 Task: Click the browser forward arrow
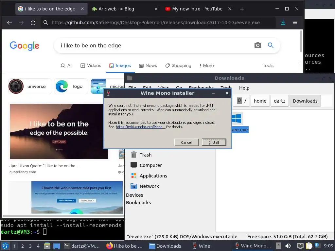(x=21, y=23)
